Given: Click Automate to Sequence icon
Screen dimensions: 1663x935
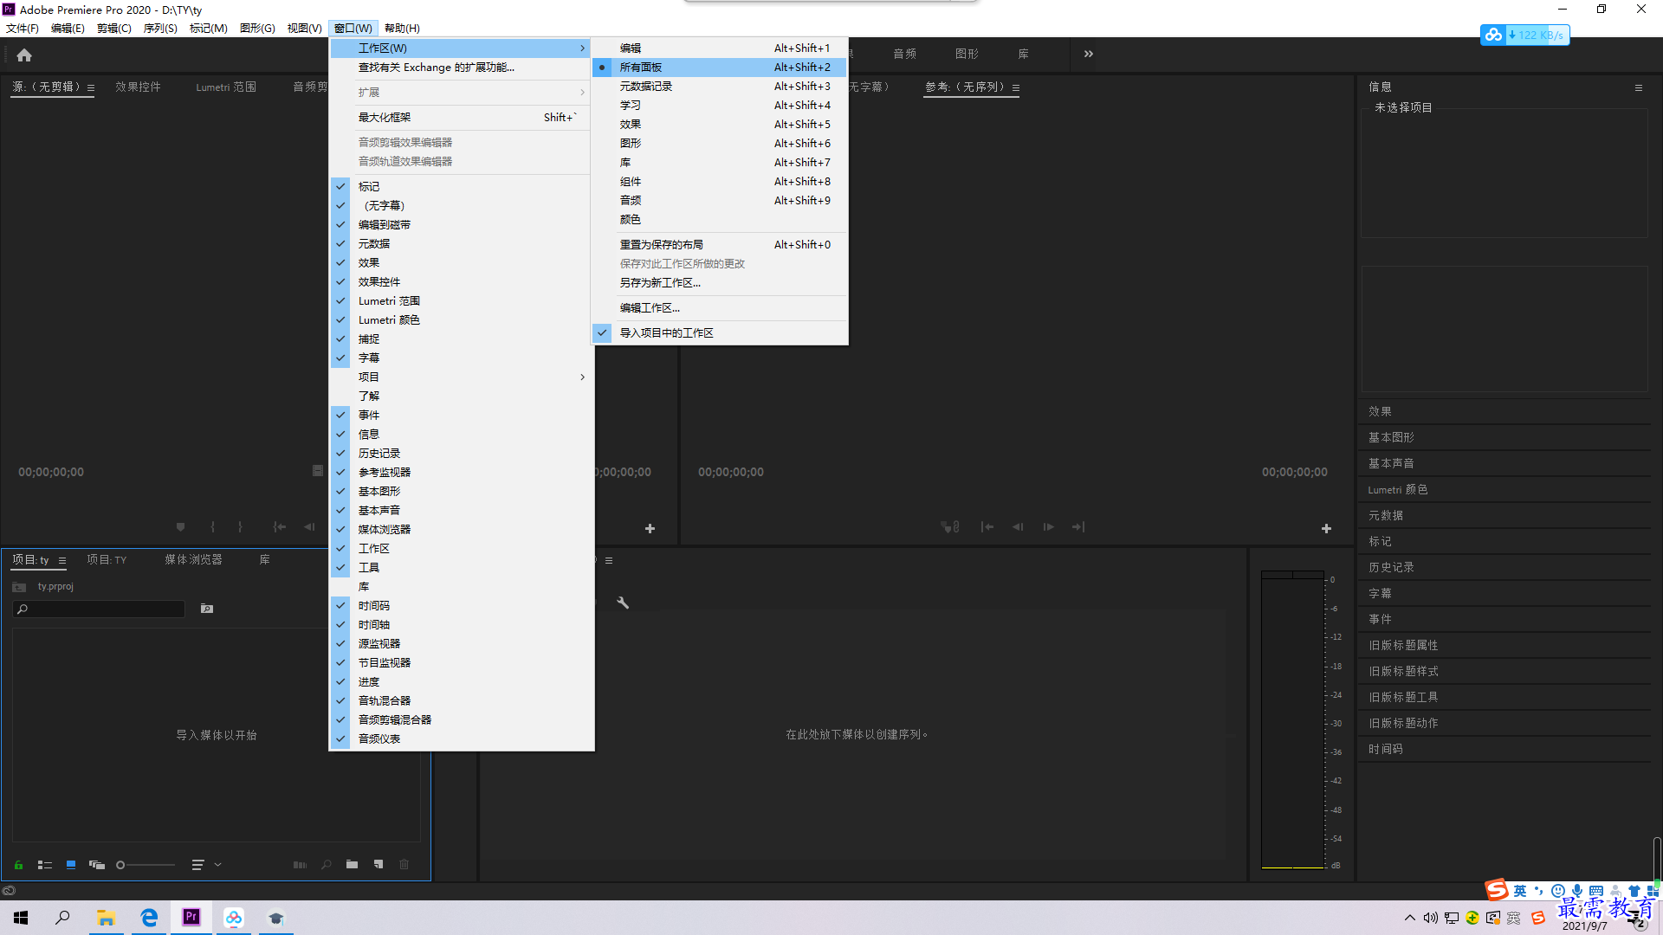Looking at the screenshot, I should pyautogui.click(x=300, y=865).
